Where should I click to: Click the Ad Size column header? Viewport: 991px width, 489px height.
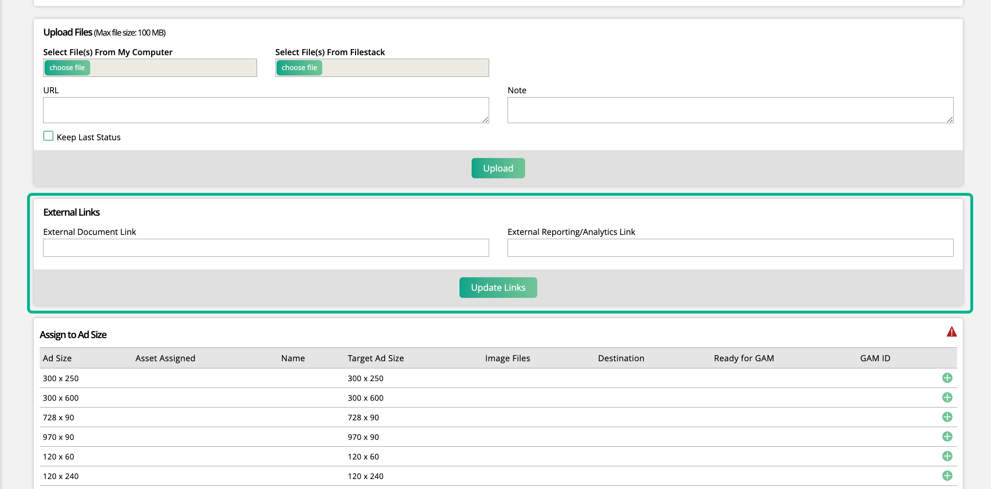(x=57, y=358)
